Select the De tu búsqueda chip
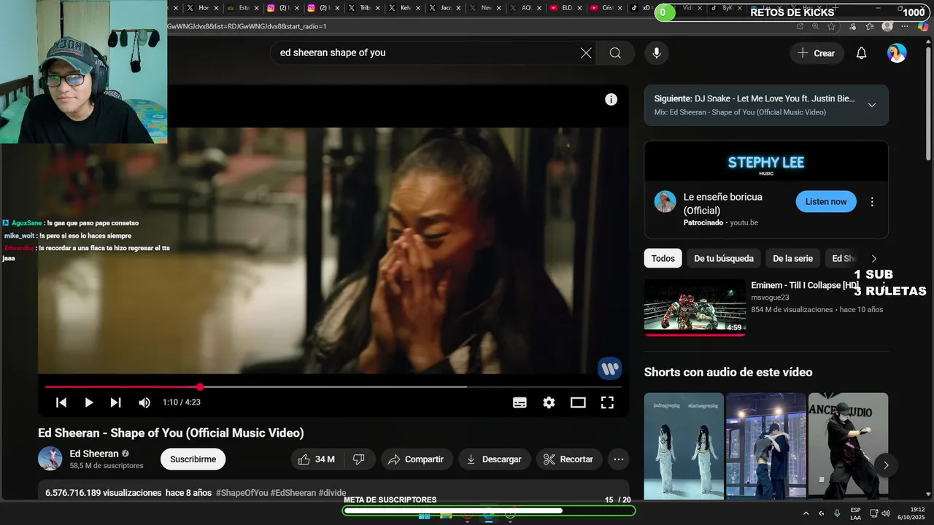Screen dimensions: 934x525 pyautogui.click(x=724, y=258)
